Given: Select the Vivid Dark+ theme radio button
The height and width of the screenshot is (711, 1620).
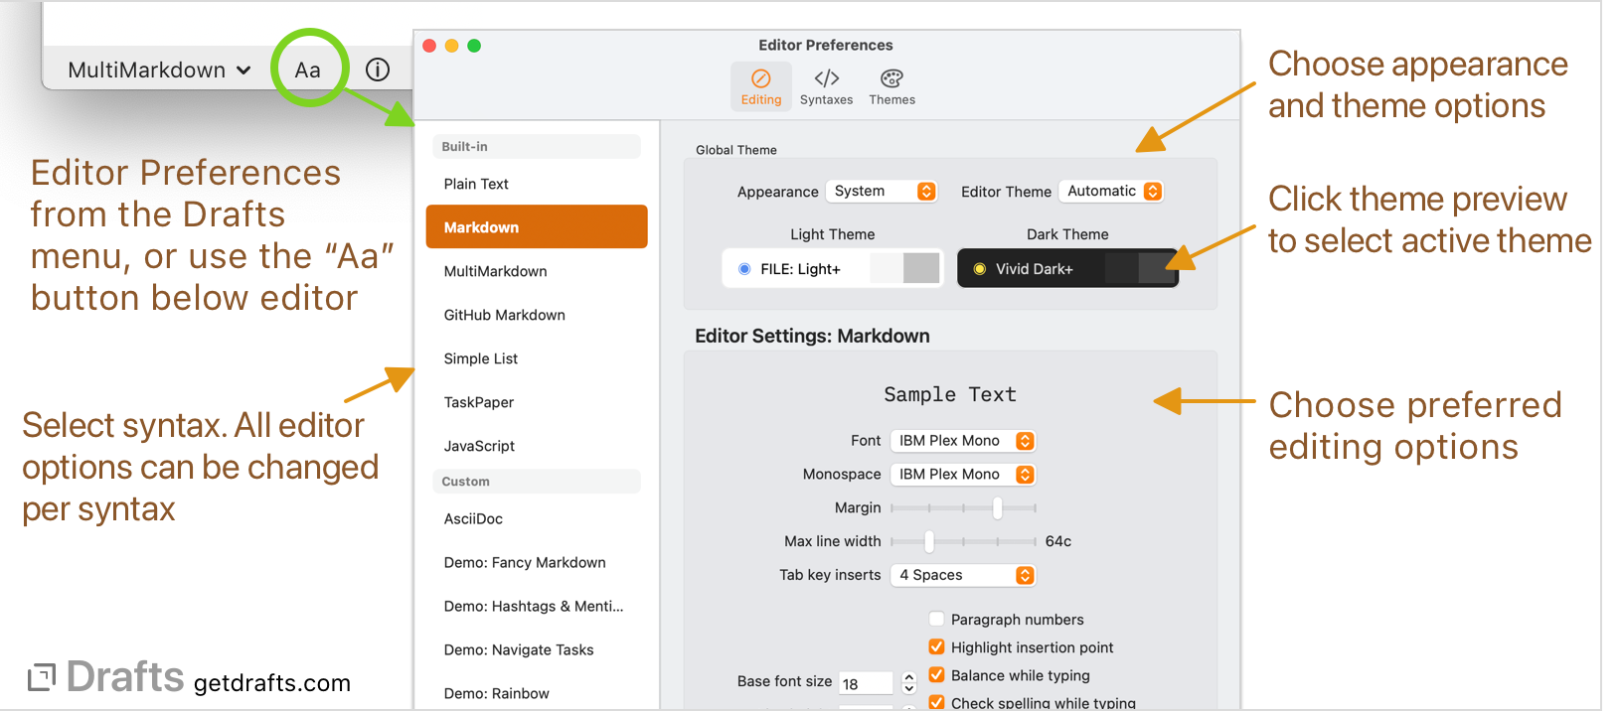Looking at the screenshot, I should tap(979, 269).
